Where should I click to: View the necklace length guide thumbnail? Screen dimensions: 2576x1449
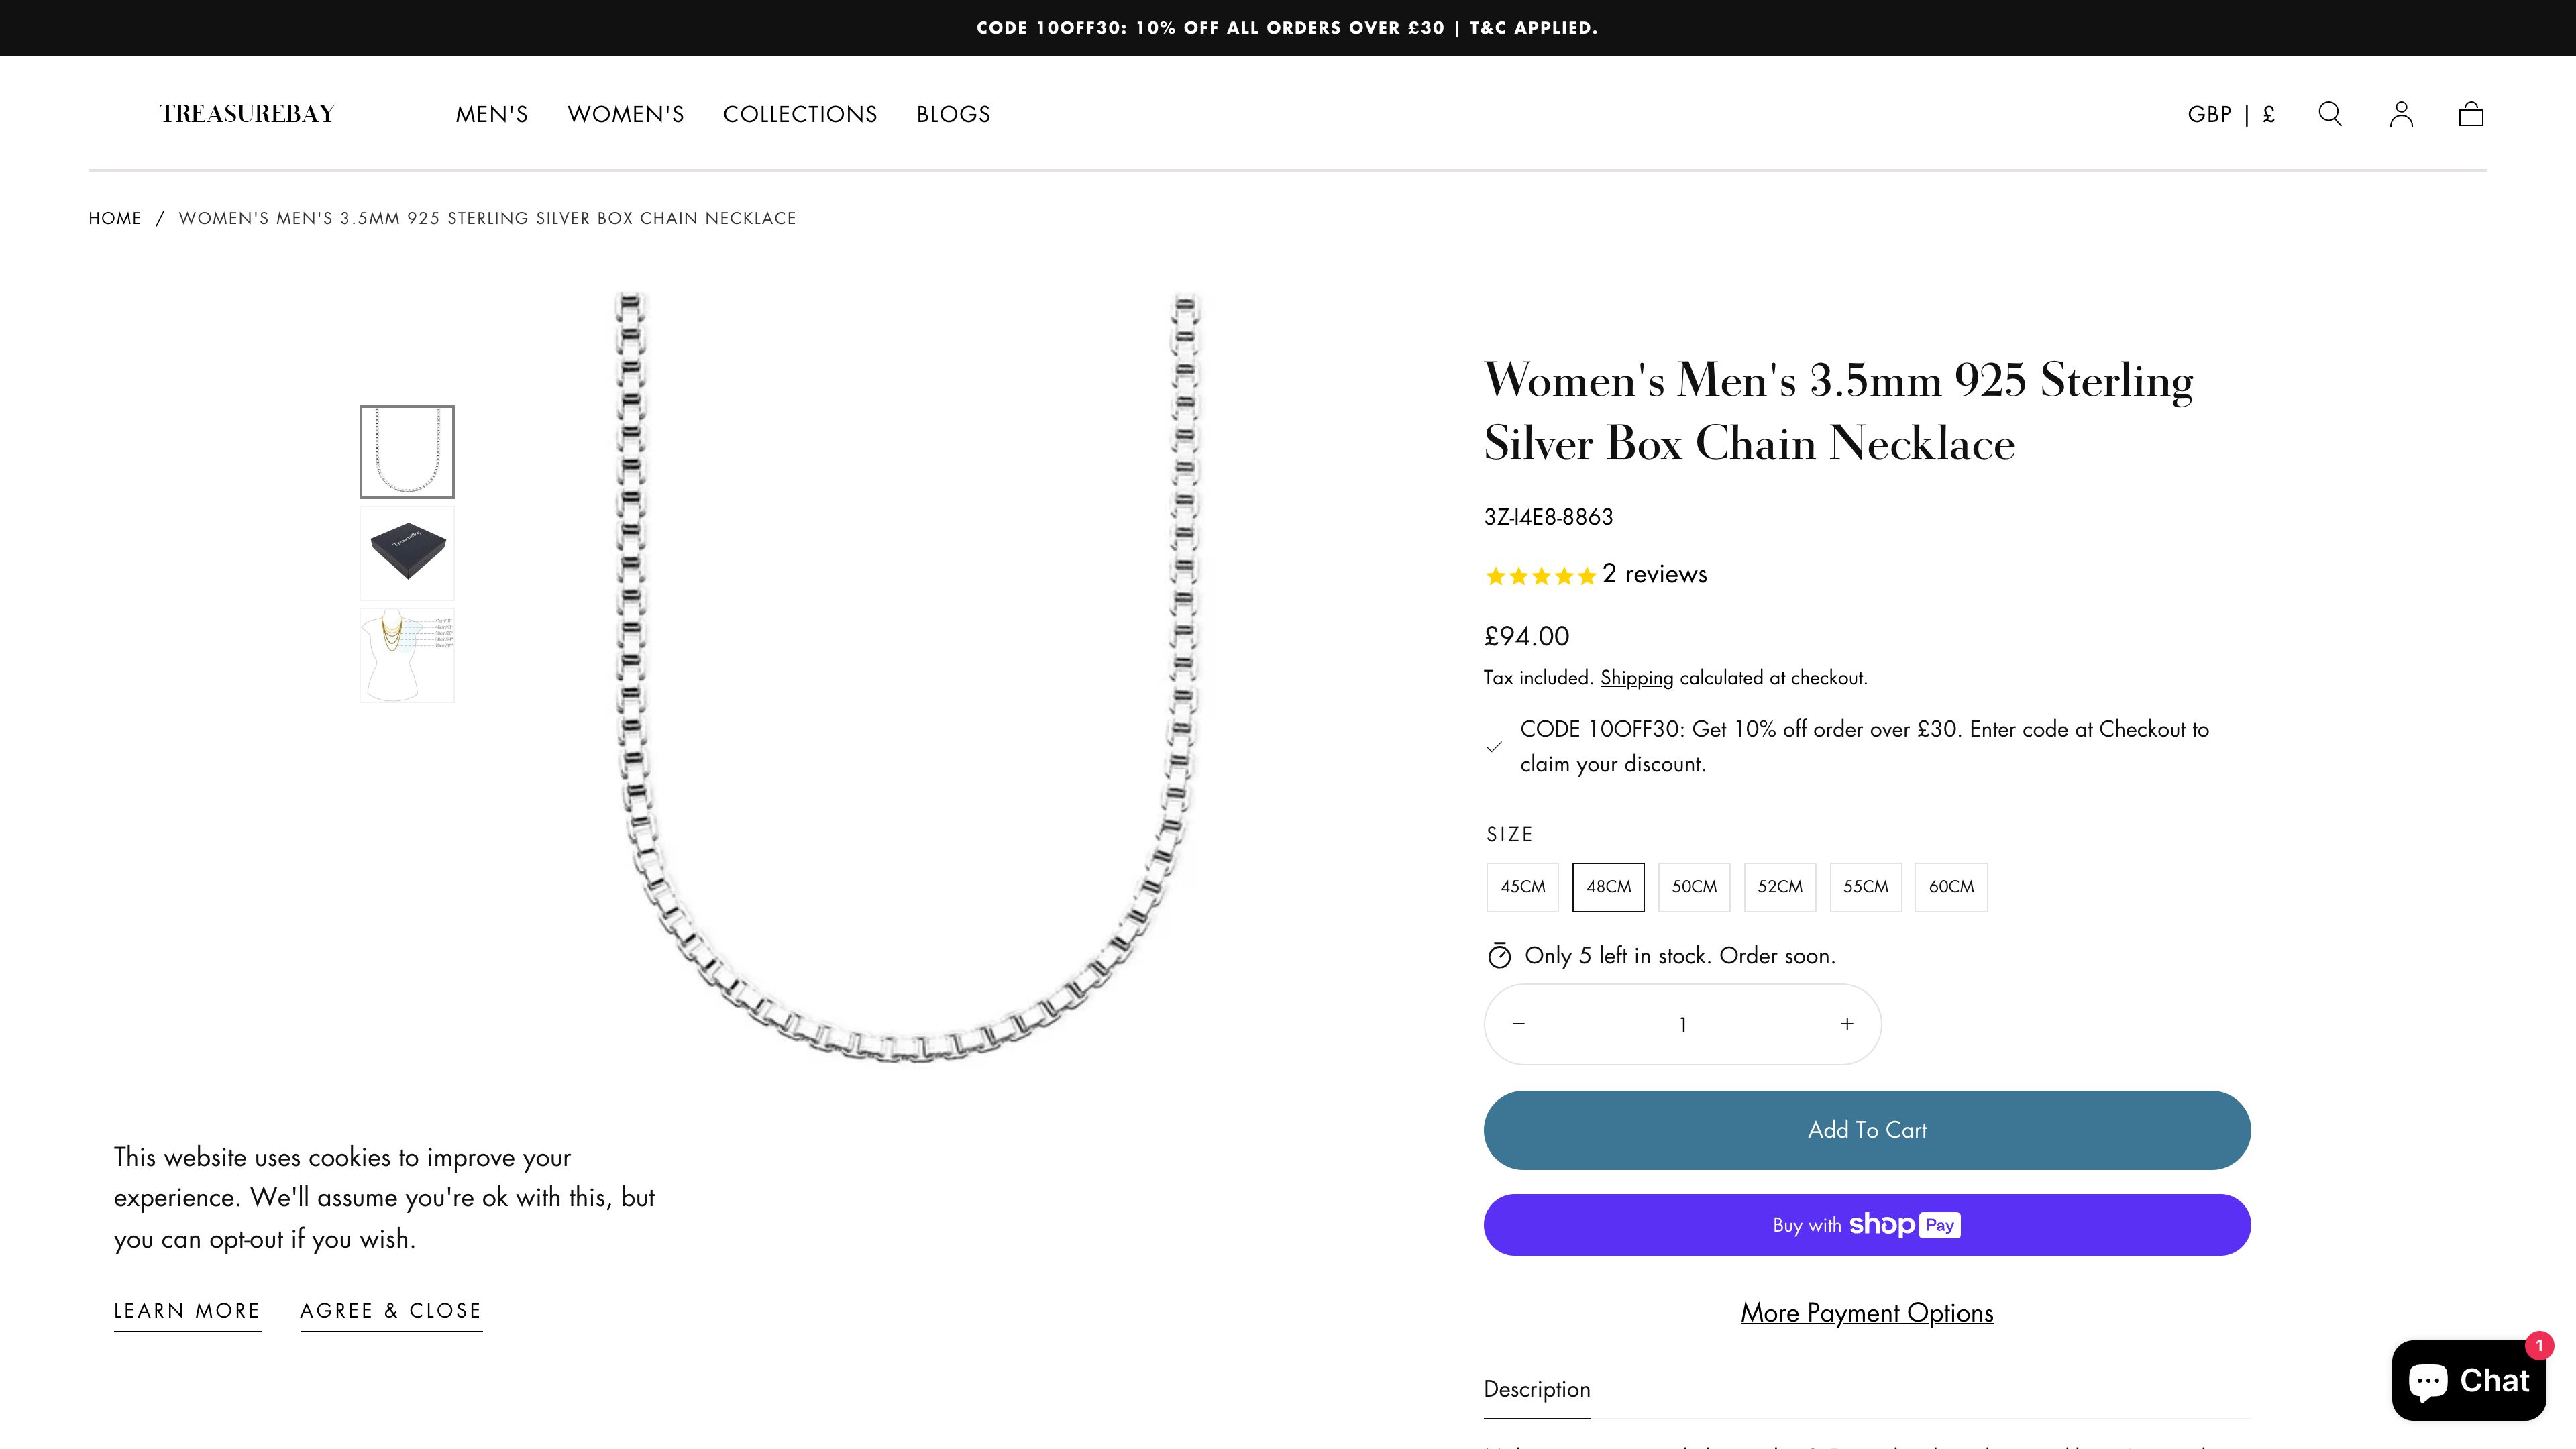pyautogui.click(x=407, y=655)
